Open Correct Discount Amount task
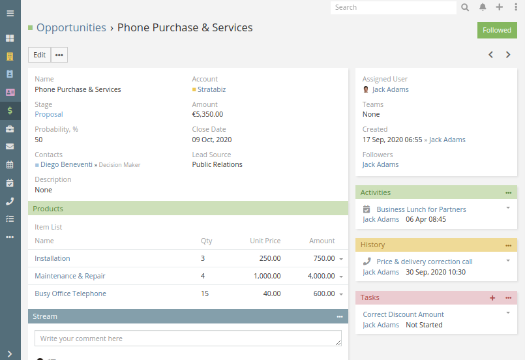This screenshot has height=360, width=525. (403, 314)
